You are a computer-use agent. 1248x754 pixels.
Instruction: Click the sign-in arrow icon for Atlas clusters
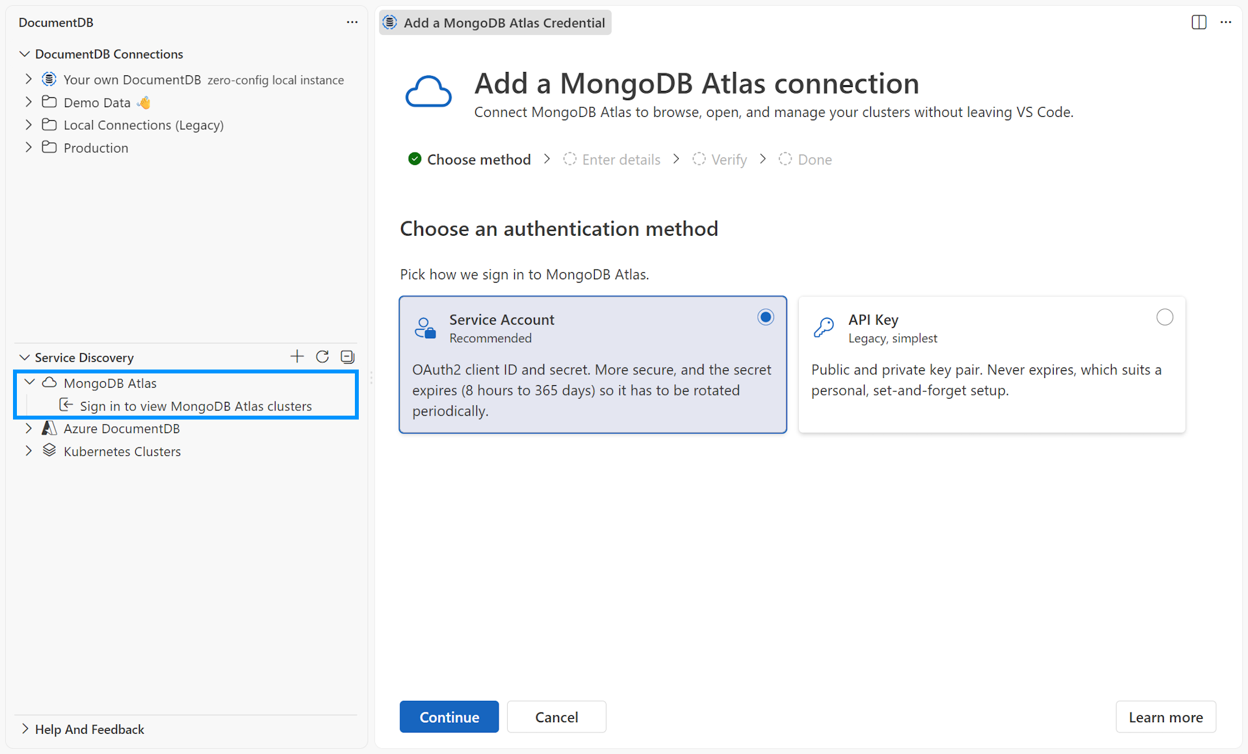tap(66, 405)
